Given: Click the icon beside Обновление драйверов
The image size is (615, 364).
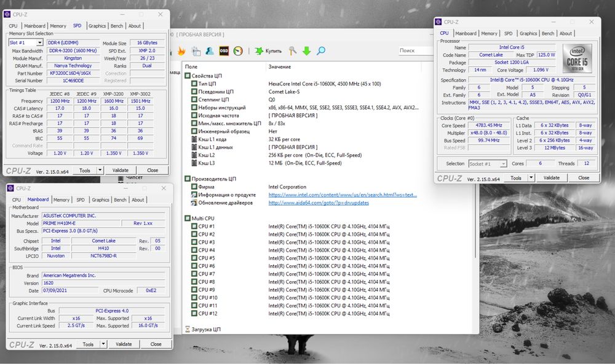Looking at the screenshot, I should pos(194,203).
